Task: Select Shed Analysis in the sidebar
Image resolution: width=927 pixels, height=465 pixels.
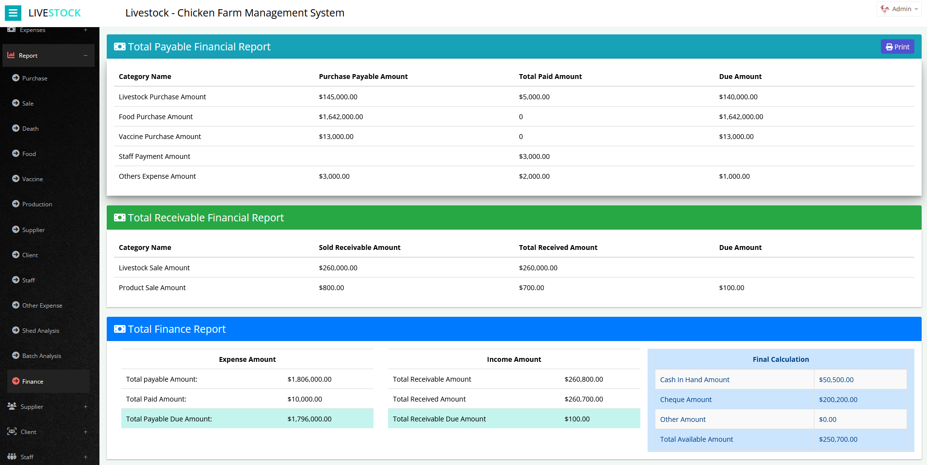Action: pos(40,330)
